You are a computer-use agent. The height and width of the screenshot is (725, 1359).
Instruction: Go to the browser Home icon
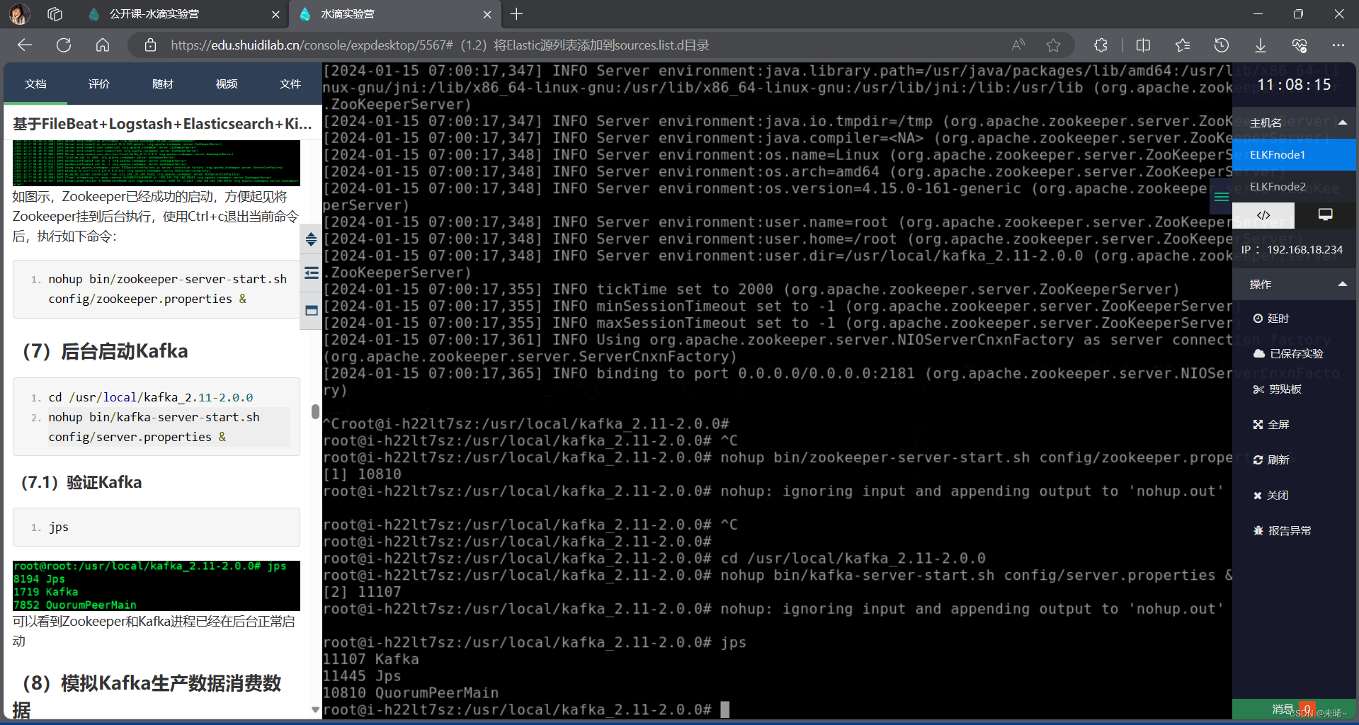[103, 45]
